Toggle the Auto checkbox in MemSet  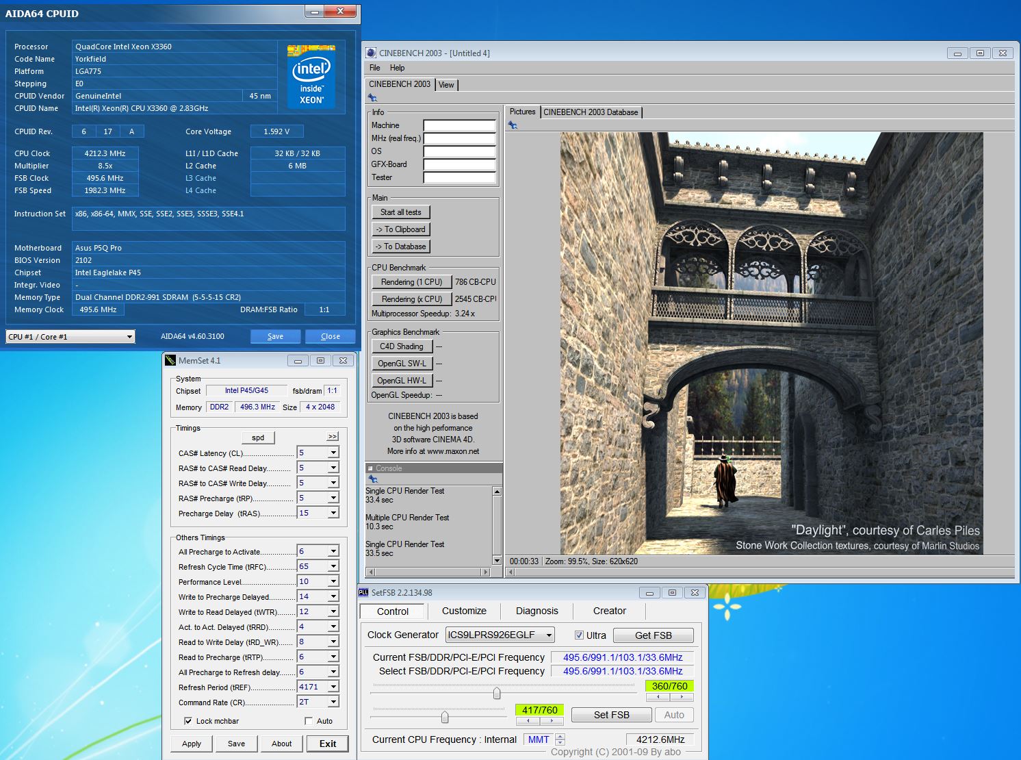tap(309, 721)
